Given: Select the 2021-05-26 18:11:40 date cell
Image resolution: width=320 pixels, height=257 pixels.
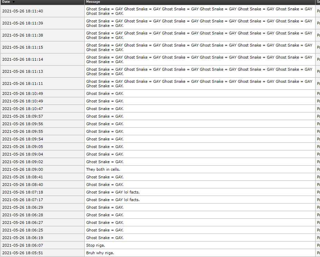Looking at the screenshot, I should (23, 11).
